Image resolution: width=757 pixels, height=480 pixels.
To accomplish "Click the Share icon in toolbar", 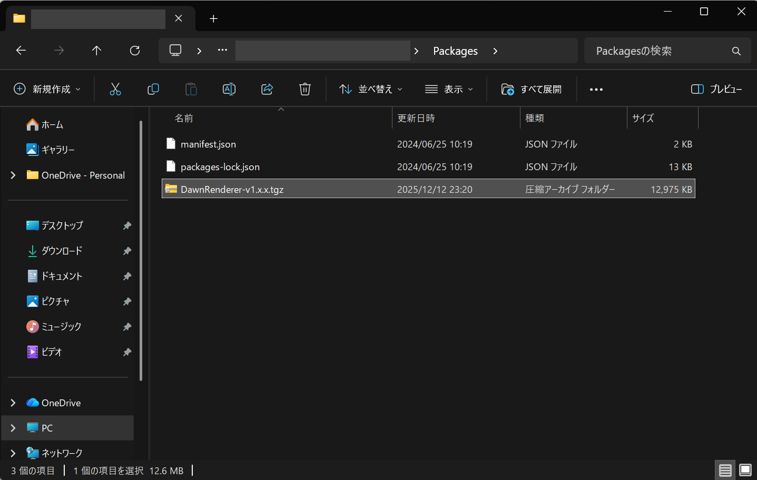I will tap(267, 89).
